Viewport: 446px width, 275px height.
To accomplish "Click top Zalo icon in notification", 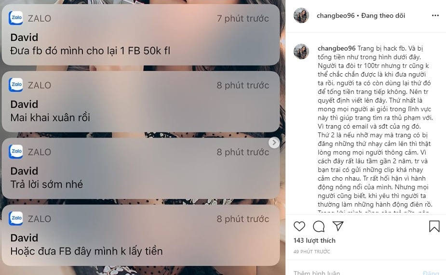I will [16, 18].
